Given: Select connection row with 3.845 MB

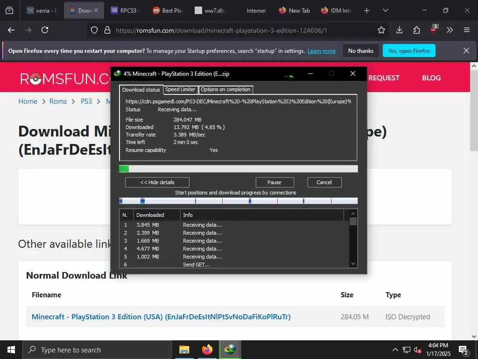Looking at the screenshot, I should point(234,225).
